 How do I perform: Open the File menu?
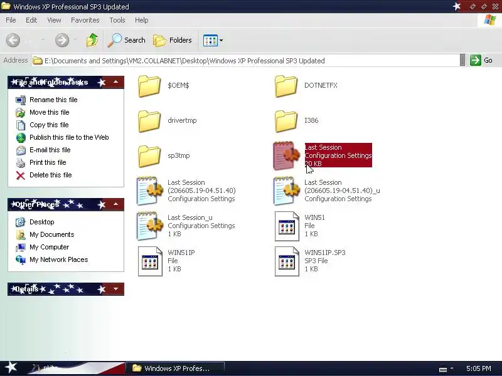tap(11, 20)
